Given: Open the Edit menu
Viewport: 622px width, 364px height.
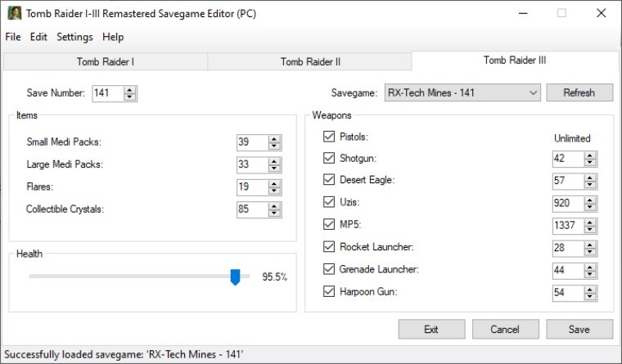Looking at the screenshot, I should pos(38,37).
